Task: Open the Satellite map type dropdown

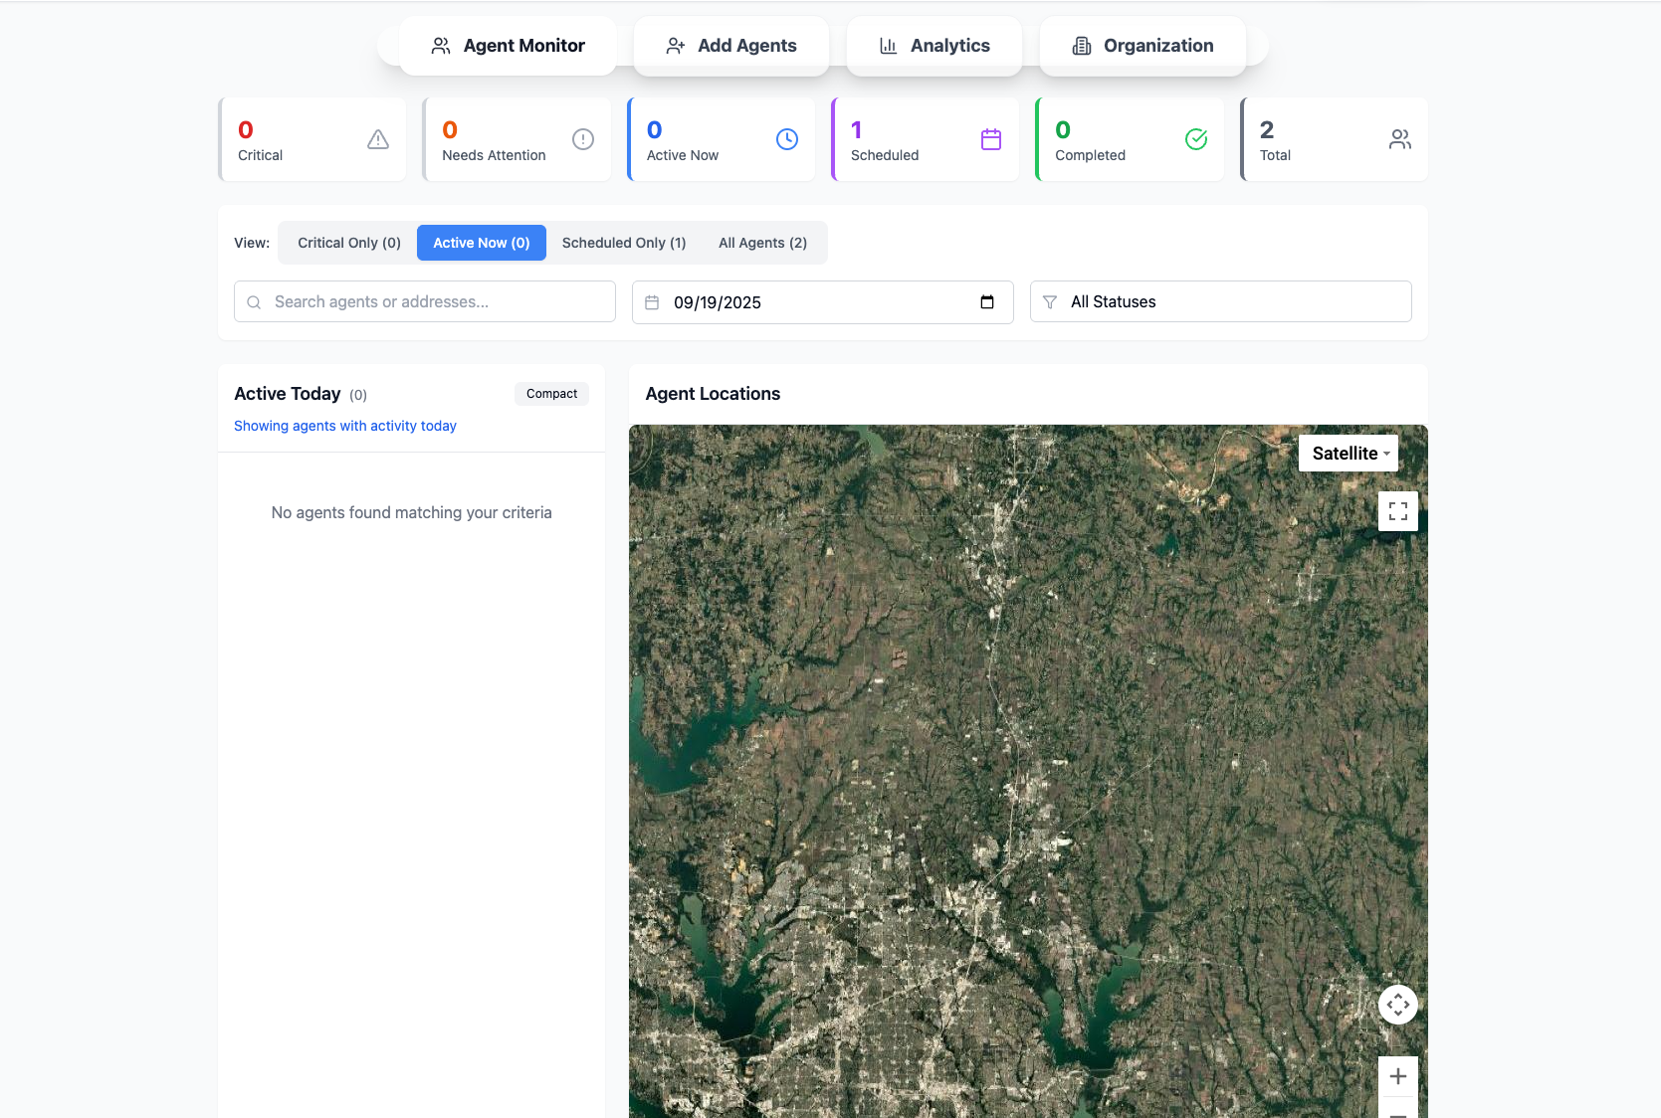Action: [x=1348, y=453]
